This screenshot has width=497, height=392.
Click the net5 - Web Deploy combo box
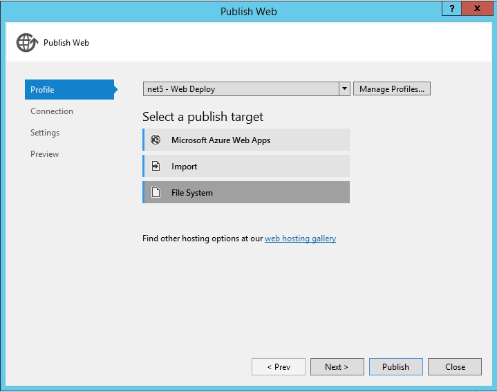pyautogui.click(x=246, y=88)
